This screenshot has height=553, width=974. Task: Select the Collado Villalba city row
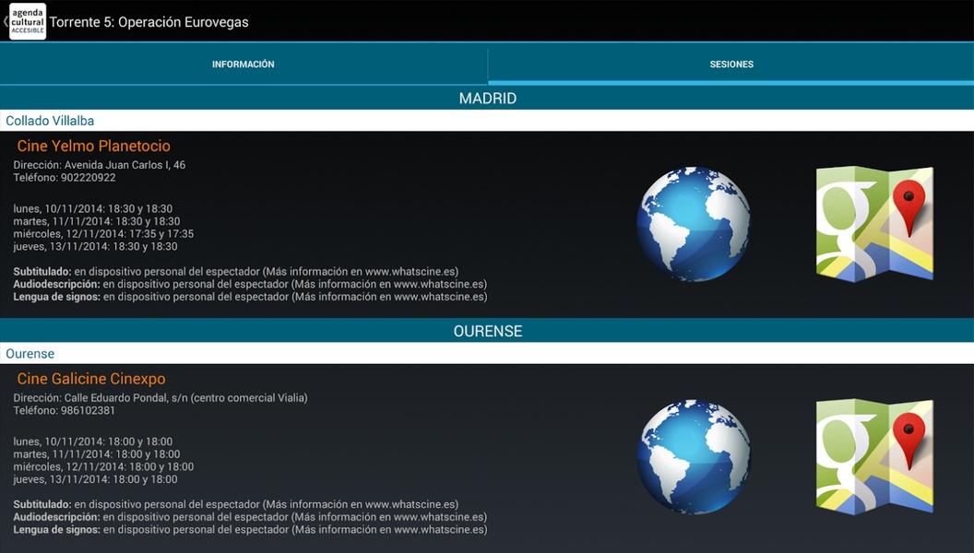click(487, 121)
